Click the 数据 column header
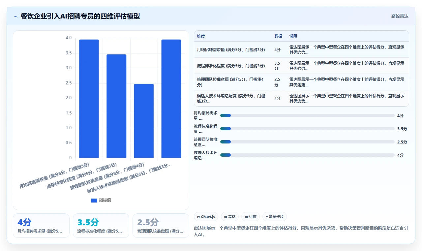Screen dimensions: 422x251 pos(278,36)
